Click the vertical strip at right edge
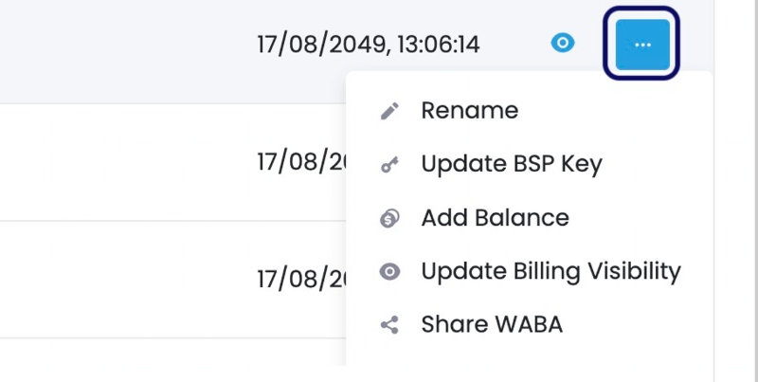Image resolution: width=758 pixels, height=382 pixels. 736,191
